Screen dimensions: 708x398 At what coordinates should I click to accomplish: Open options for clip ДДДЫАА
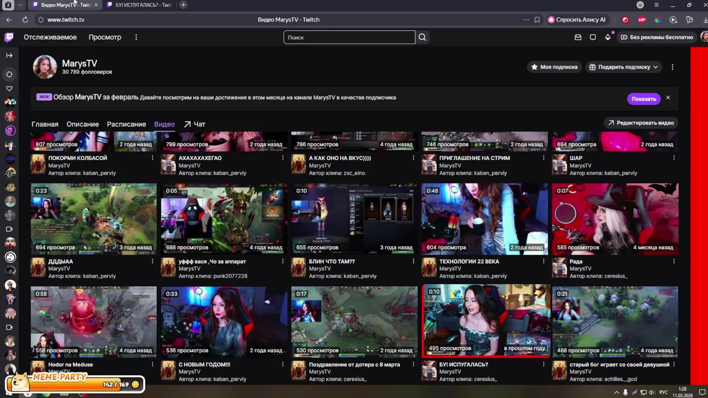153,261
